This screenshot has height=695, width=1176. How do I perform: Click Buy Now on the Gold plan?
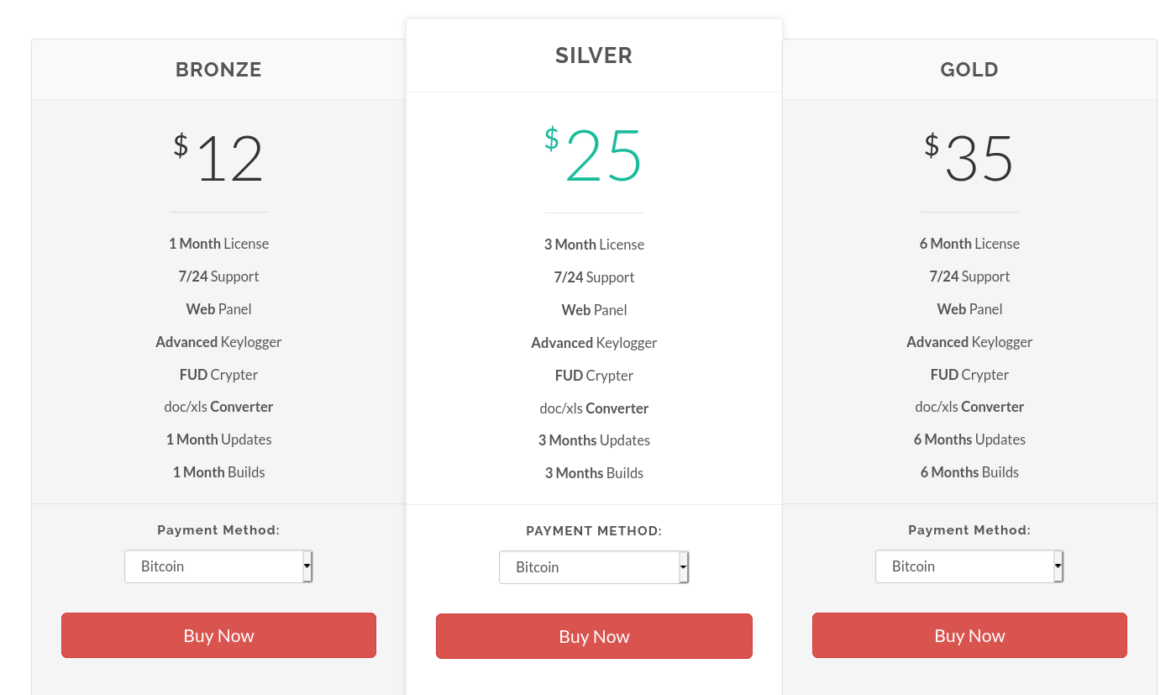969,635
